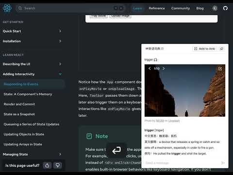Click the App inline code text
Screen dimensions: 233x175
point(110,82)
